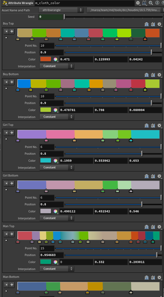
Task: Open the Girl Top ramp gear menu
Action: [x=159, y=126]
